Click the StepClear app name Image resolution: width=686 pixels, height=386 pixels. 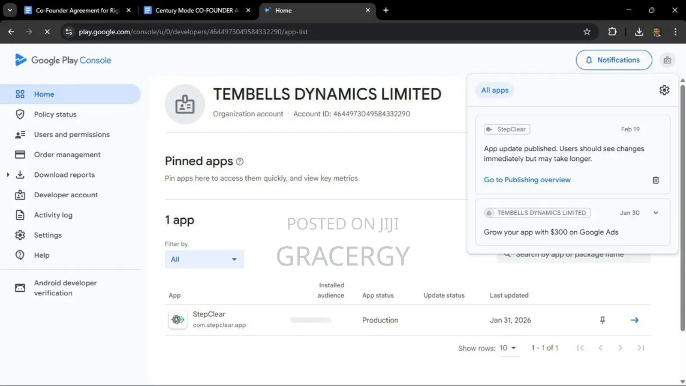coord(209,314)
